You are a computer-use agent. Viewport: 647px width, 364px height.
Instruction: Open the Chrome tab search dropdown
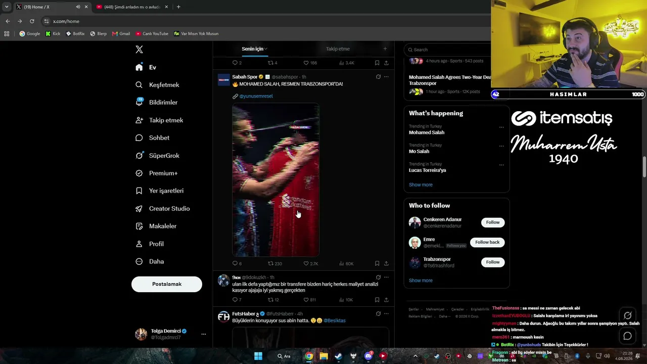pos(7,7)
